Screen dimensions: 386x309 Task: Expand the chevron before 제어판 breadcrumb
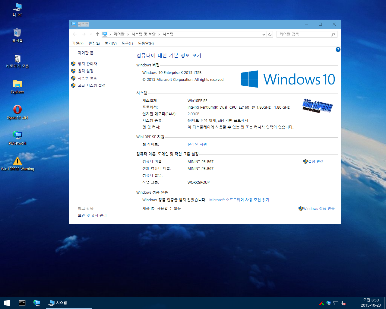point(110,34)
